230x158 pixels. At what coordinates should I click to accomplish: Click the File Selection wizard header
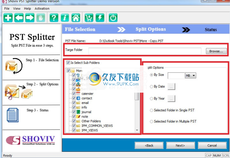80,29
